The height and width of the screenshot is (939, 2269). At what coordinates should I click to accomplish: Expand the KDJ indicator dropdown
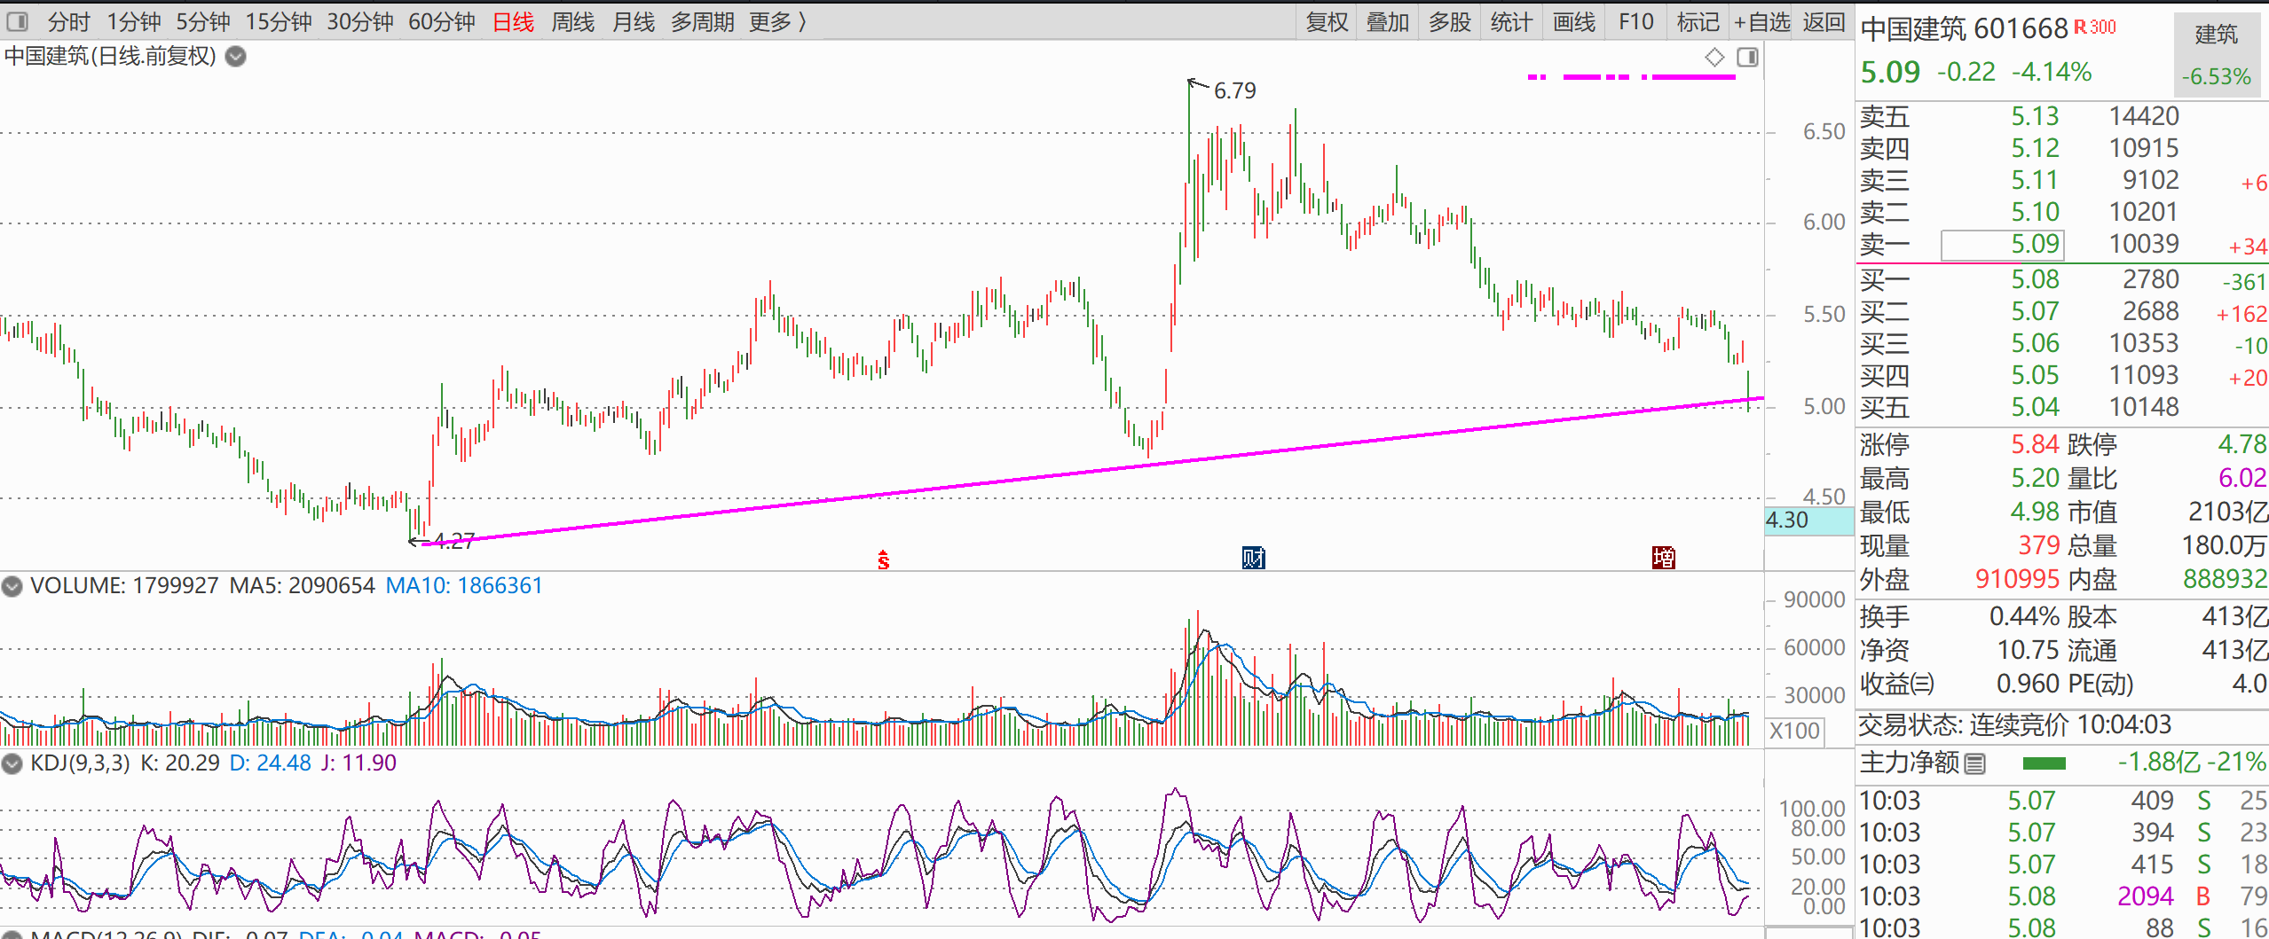[12, 763]
